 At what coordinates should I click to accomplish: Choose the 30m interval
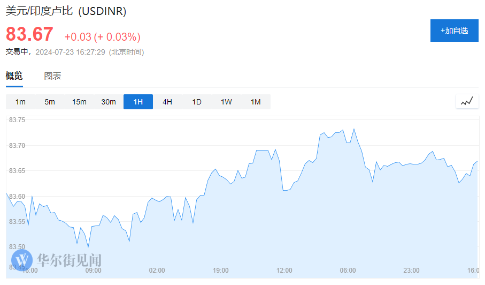(109, 102)
